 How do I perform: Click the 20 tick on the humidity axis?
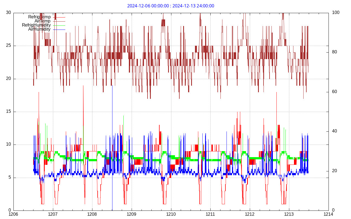coord(335,171)
